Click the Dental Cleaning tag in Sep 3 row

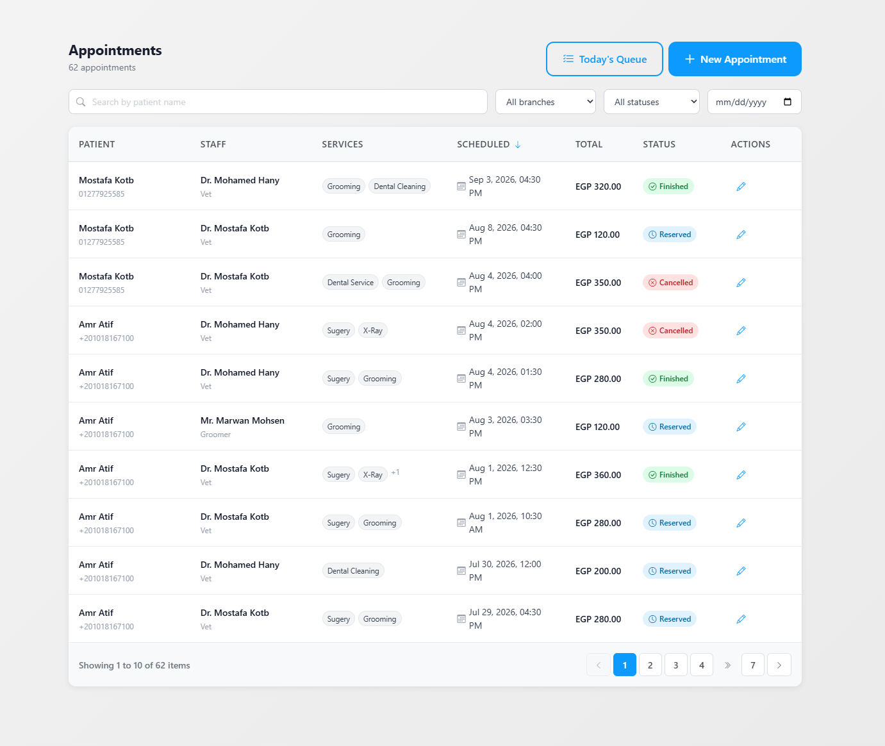[x=399, y=187]
